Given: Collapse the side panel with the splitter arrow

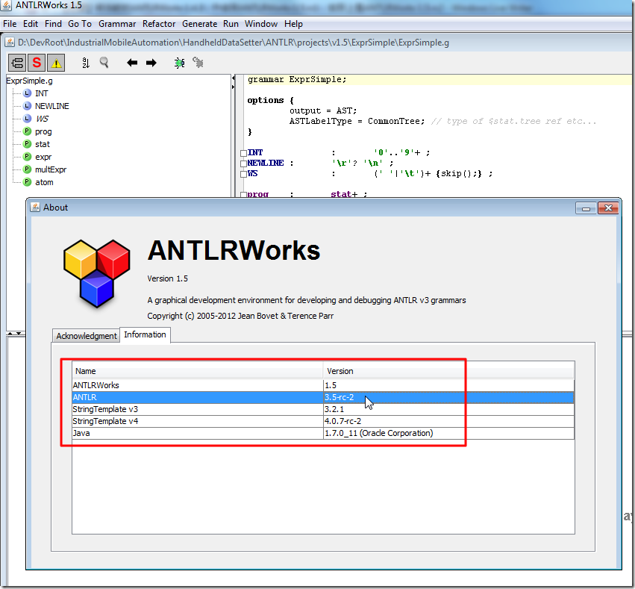Looking at the screenshot, I should pyautogui.click(x=234, y=78).
